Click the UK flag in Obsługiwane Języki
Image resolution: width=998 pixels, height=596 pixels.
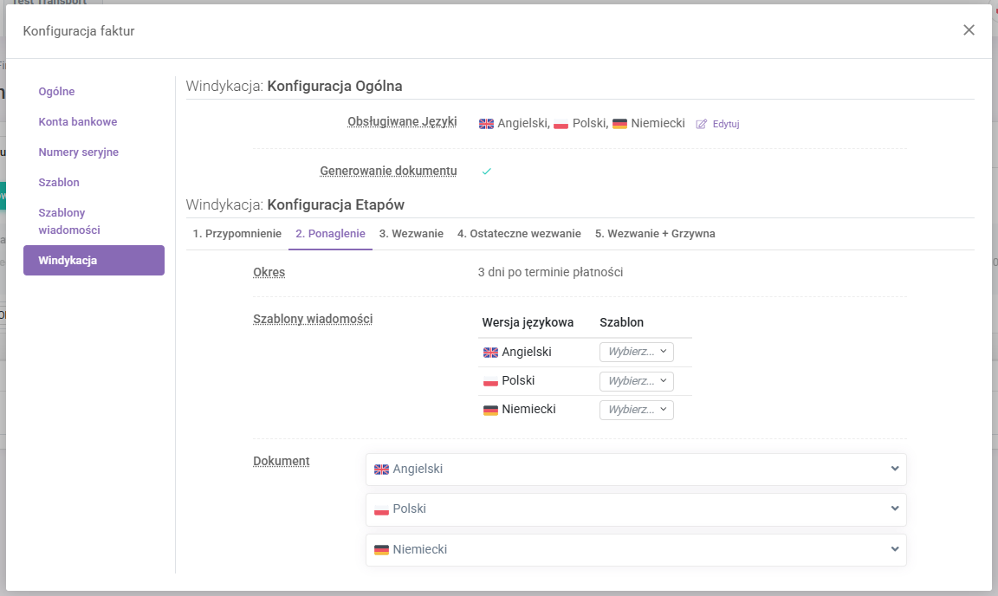[486, 124]
